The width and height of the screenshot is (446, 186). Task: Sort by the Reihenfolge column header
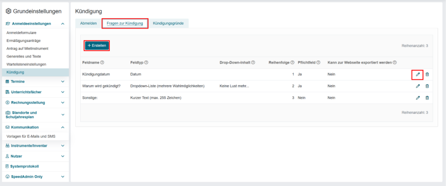pos(279,62)
